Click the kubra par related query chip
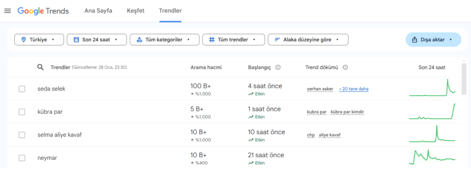471x172 pixels. (316, 112)
